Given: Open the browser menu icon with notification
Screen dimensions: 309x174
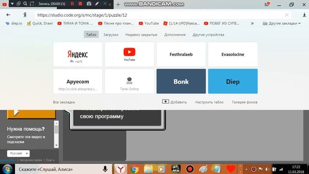Looking at the screenshot, I should pyautogui.click(x=267, y=4).
